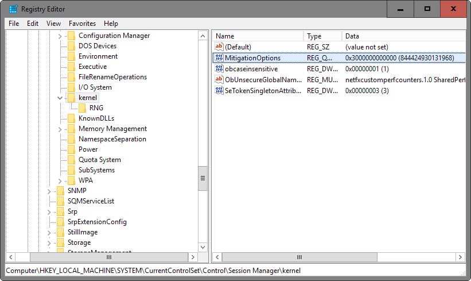Click the folder icon beside Environment

pos(71,56)
